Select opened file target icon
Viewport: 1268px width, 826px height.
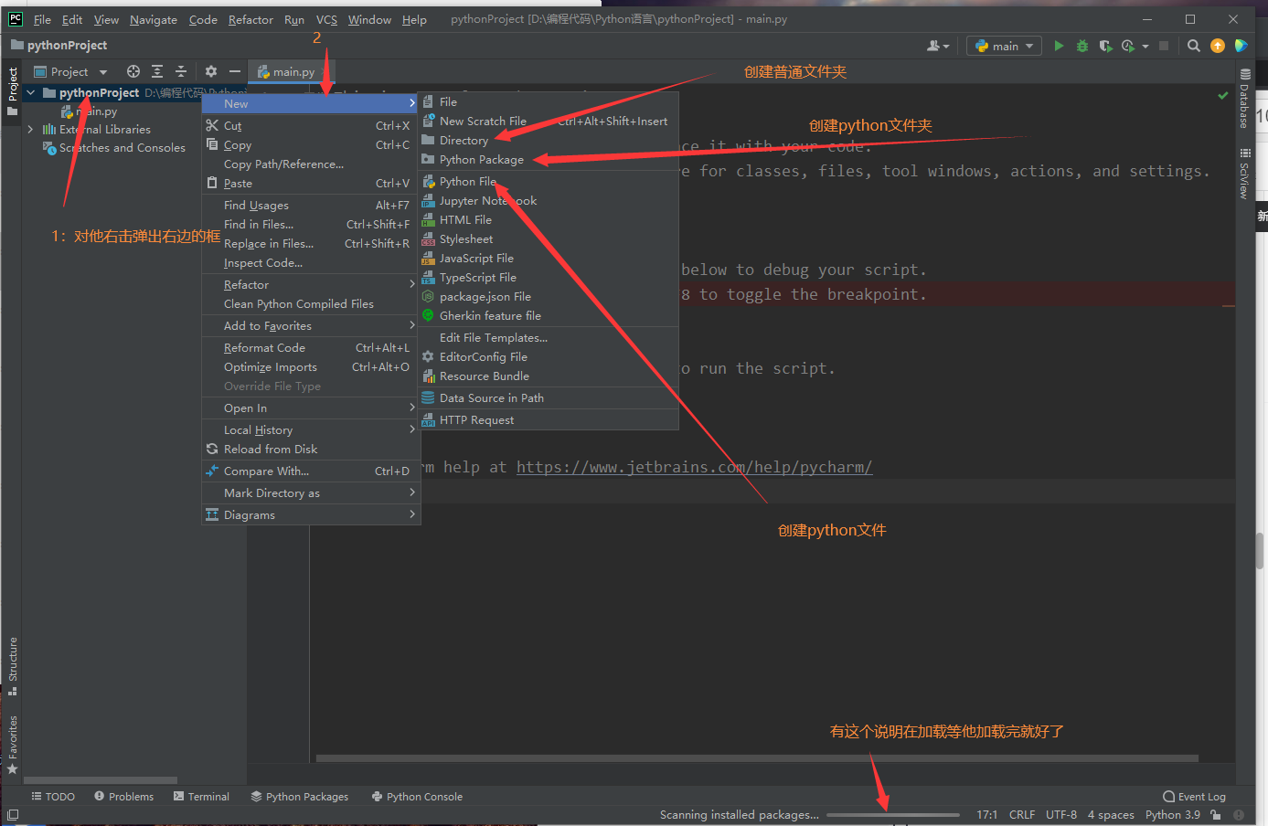click(x=133, y=71)
